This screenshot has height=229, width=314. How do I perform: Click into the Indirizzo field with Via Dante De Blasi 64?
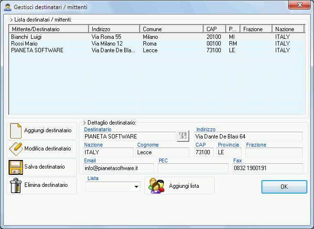click(x=248, y=137)
